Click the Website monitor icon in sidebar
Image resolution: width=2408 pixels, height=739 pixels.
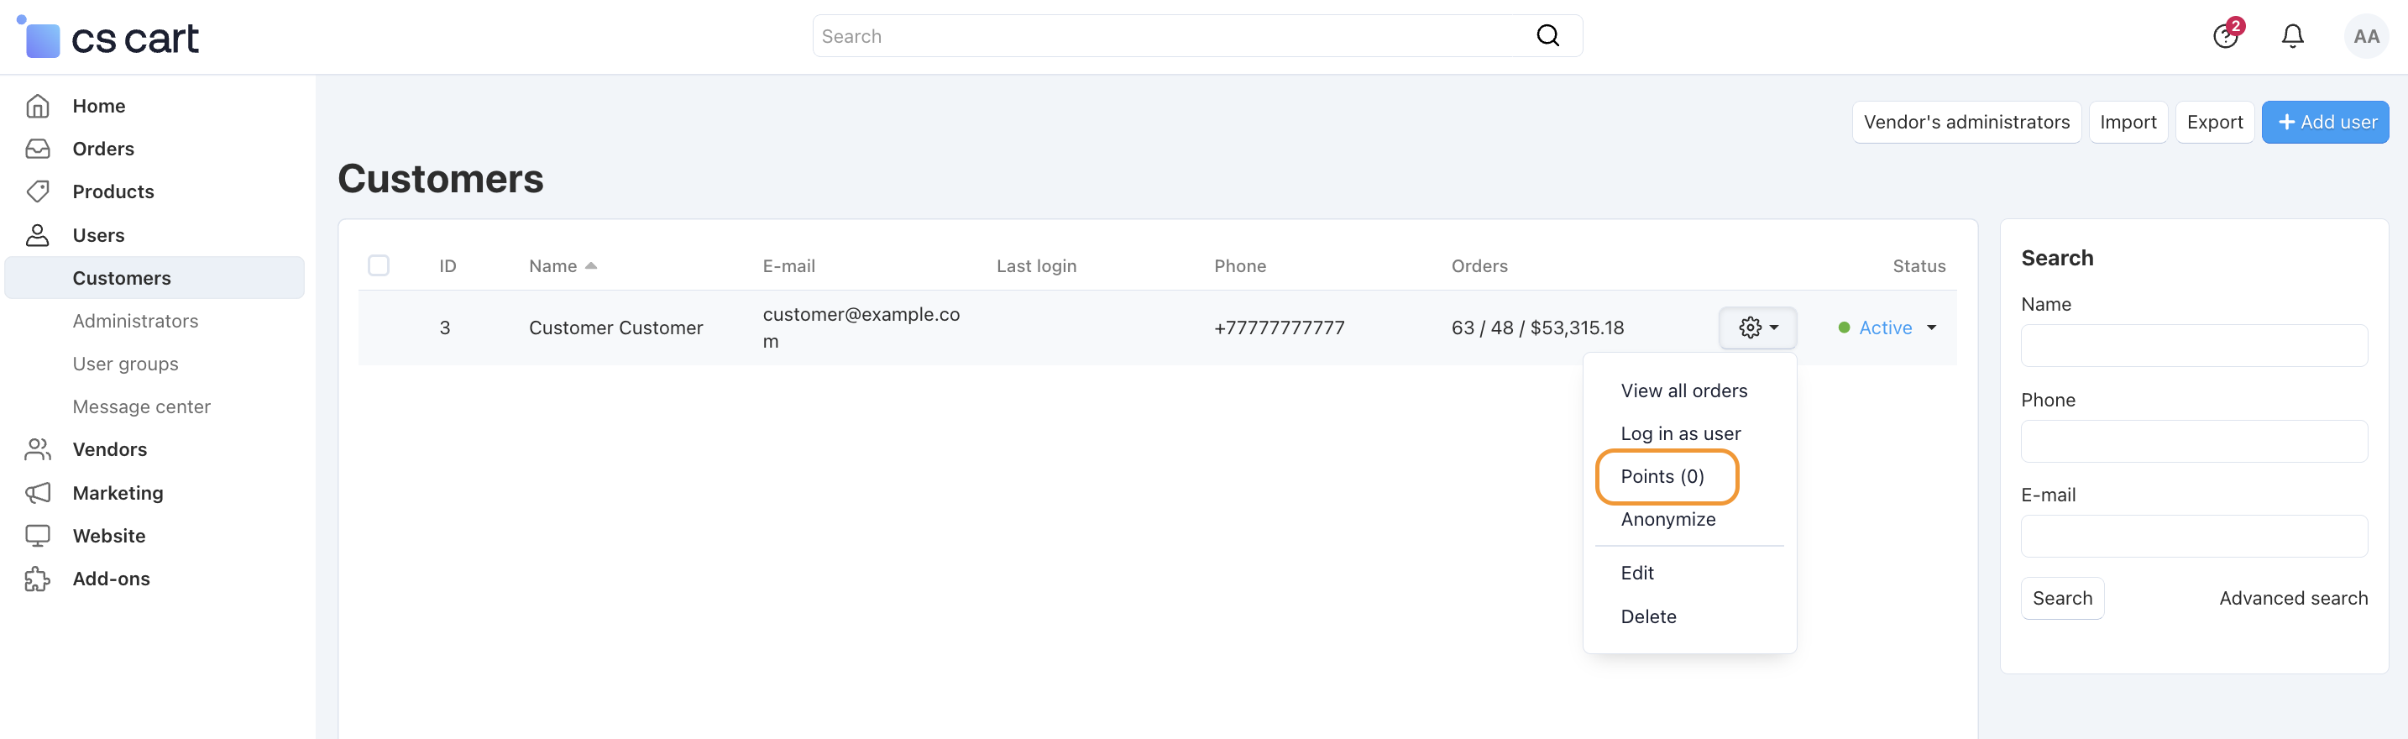[x=38, y=536]
